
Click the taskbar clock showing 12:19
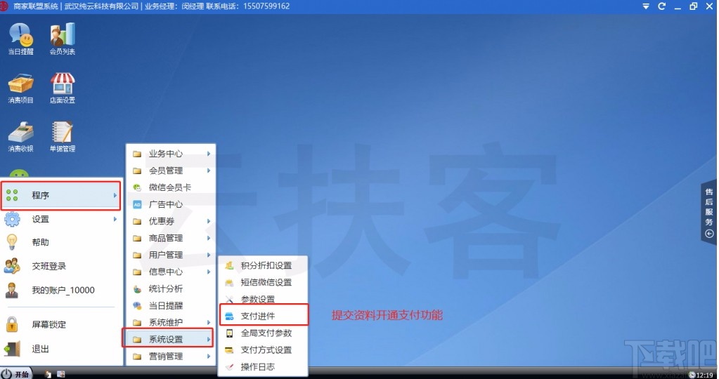(704, 375)
